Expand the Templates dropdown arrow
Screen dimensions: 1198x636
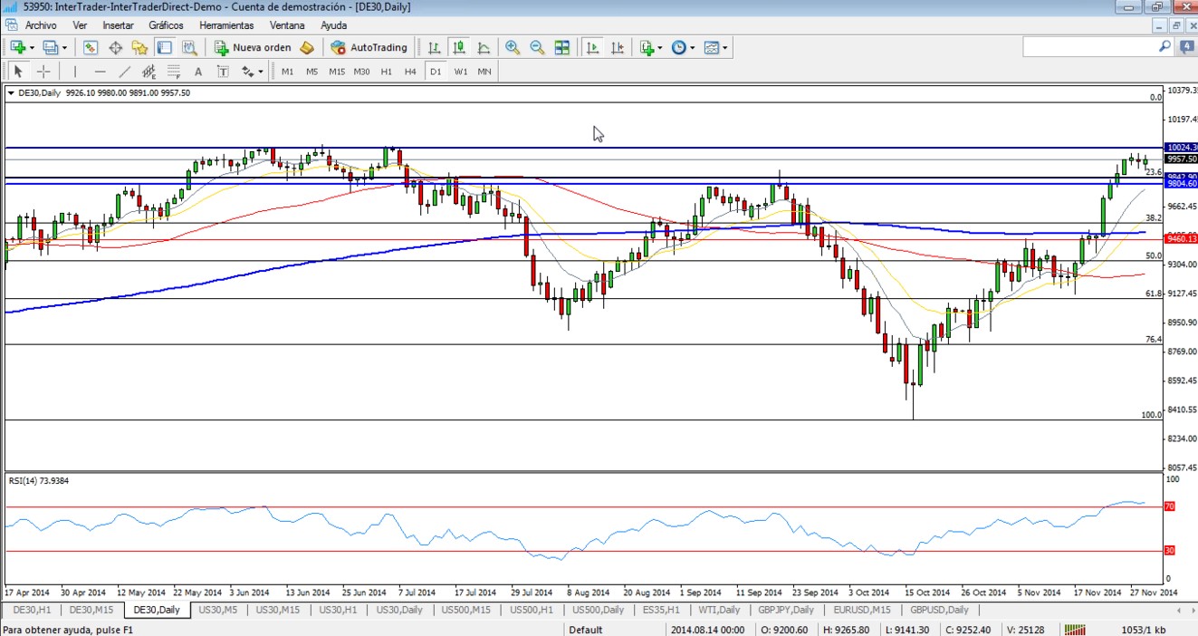(726, 47)
